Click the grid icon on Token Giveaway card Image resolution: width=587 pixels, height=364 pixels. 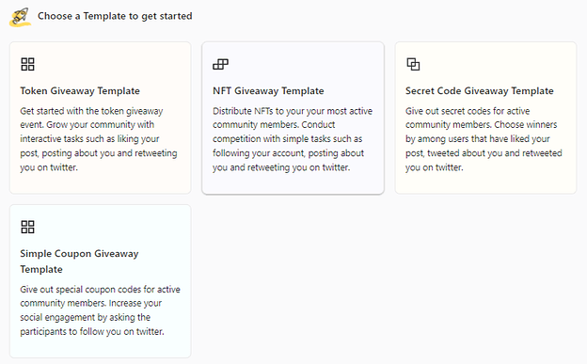click(27, 64)
